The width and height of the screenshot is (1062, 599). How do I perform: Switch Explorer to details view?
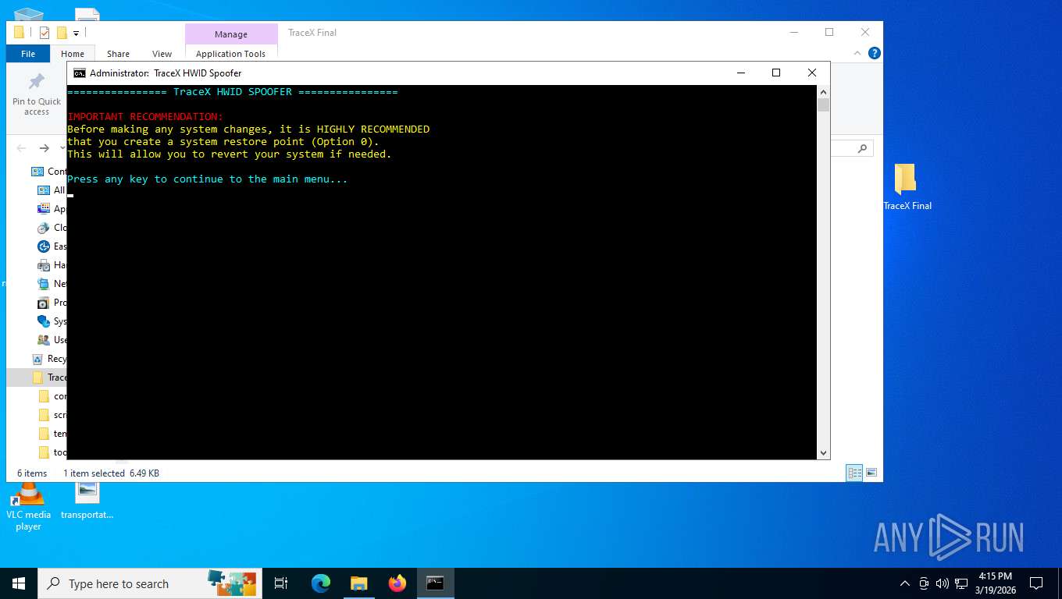(855, 473)
